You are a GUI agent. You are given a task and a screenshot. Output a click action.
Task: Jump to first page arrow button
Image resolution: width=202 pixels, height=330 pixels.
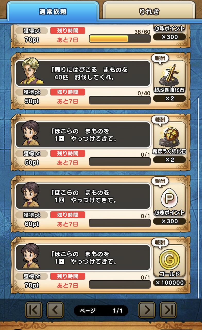click(33, 310)
